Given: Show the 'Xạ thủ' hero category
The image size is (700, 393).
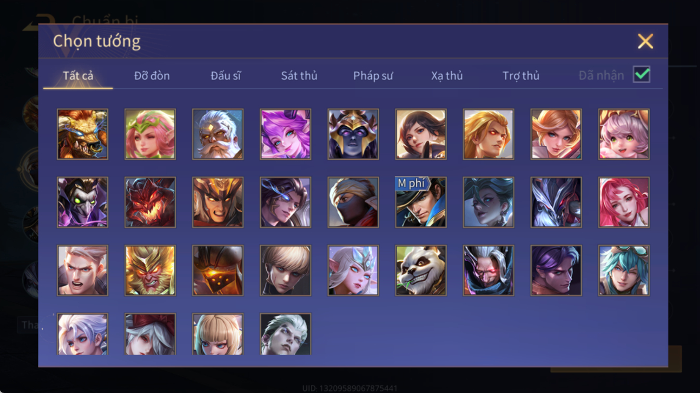Looking at the screenshot, I should coord(447,76).
